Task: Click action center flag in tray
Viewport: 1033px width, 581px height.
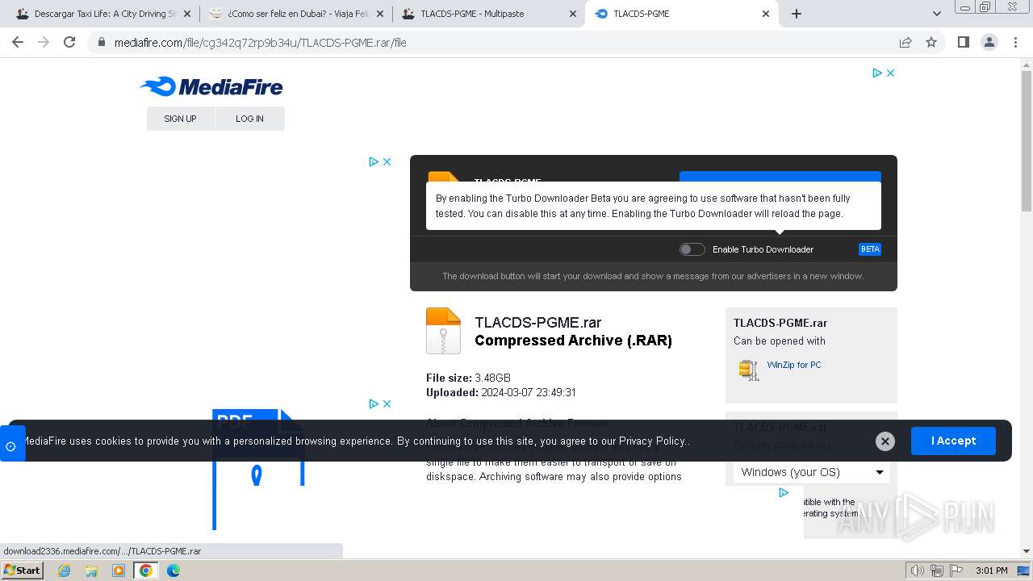Action: click(956, 571)
